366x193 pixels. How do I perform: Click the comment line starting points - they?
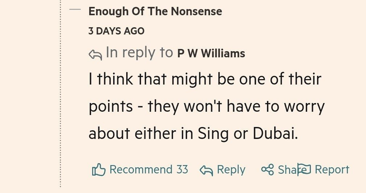[x=206, y=107]
